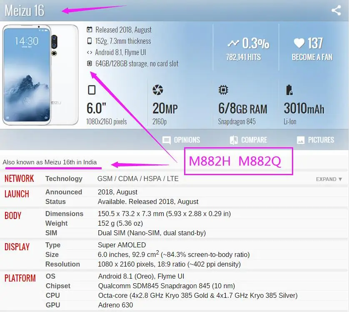This screenshot has height=312, width=349.
Task: Click the phone icon beside weight and thickness
Action: (x=90, y=41)
